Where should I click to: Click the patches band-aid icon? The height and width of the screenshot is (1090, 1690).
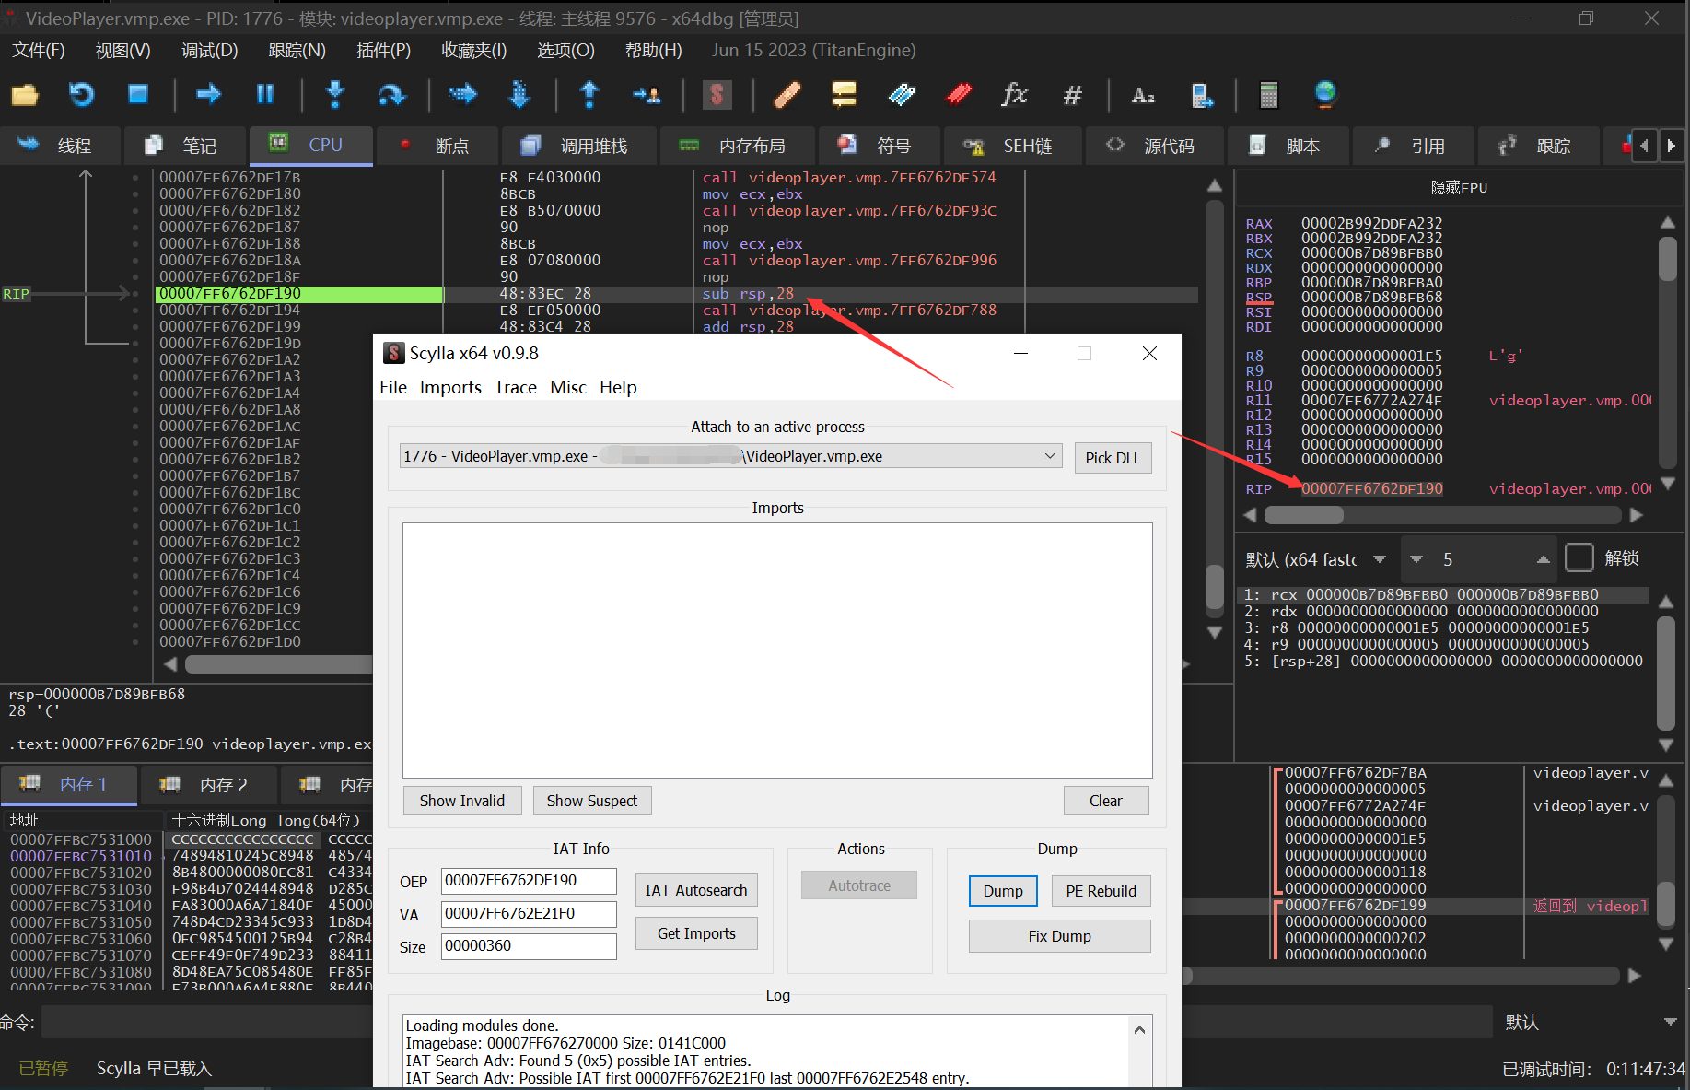tap(787, 94)
